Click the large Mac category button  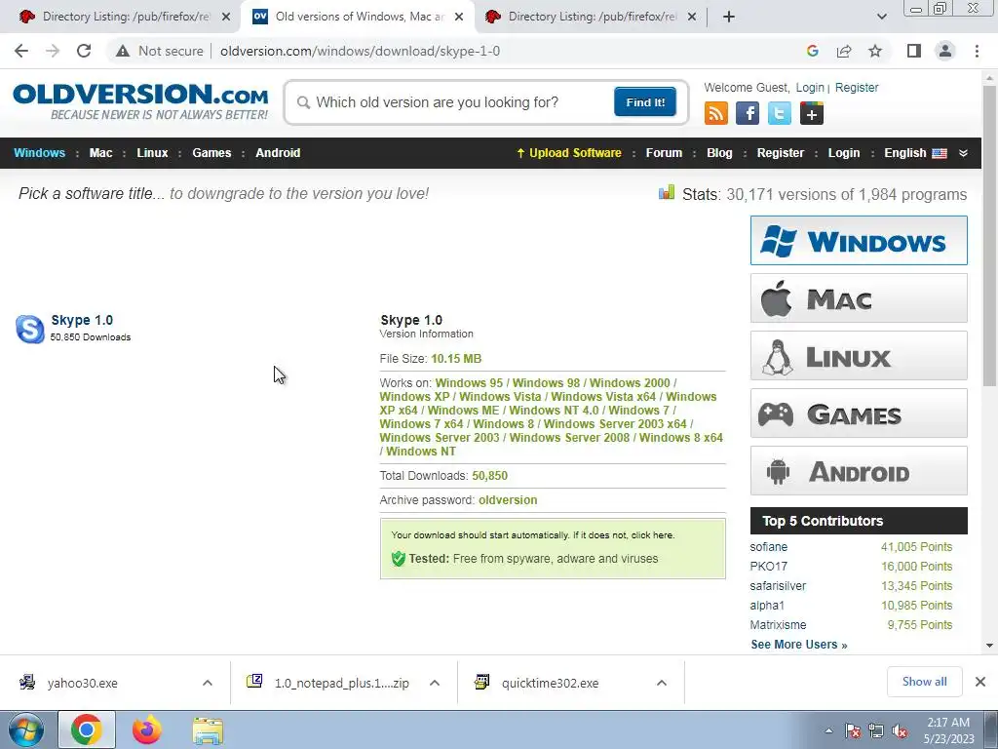[859, 298]
